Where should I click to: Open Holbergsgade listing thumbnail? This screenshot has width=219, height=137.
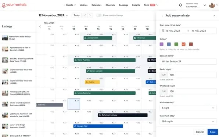pyautogui.click(x=5, y=93)
